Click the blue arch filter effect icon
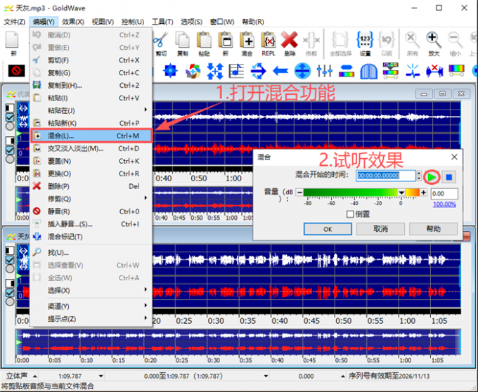 point(368,71)
